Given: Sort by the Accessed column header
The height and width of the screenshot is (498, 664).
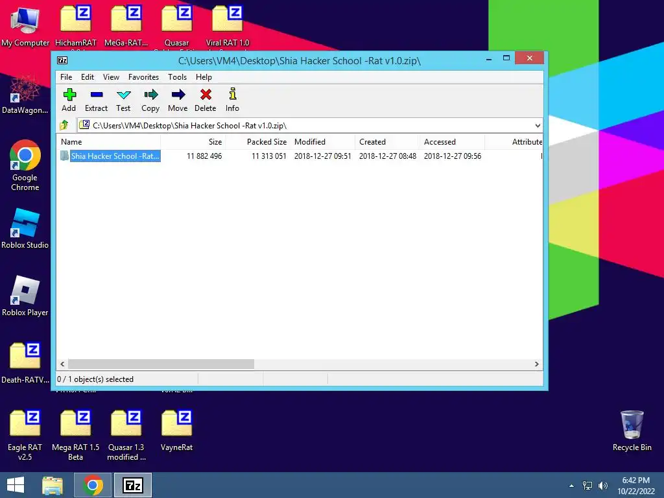Looking at the screenshot, I should tap(452, 142).
